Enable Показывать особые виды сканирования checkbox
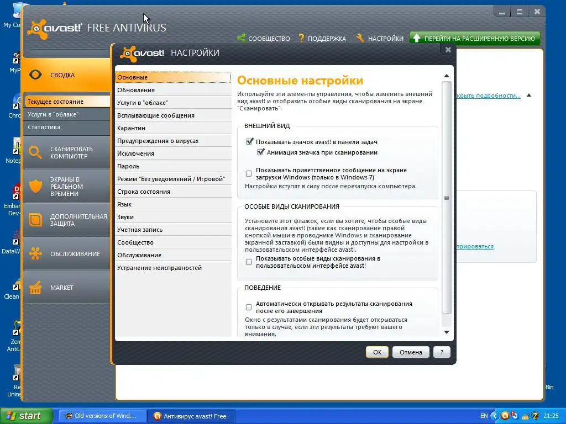The height and width of the screenshot is (424, 566). click(x=249, y=262)
